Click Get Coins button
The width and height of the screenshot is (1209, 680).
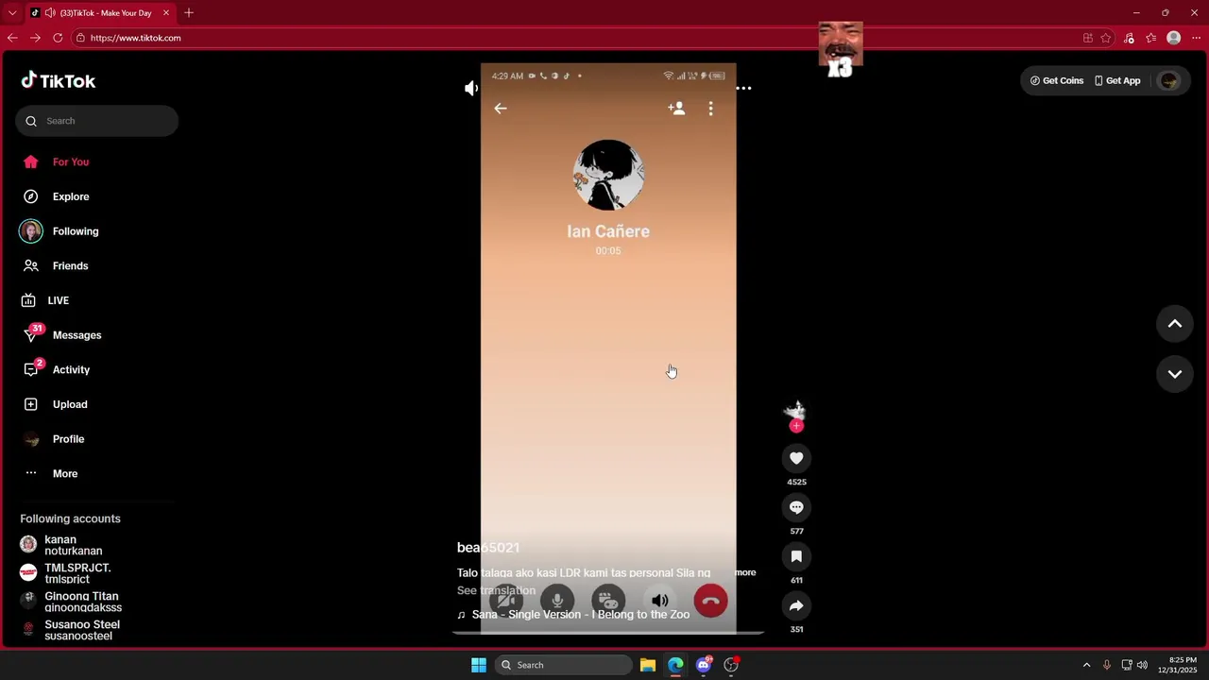click(x=1057, y=81)
